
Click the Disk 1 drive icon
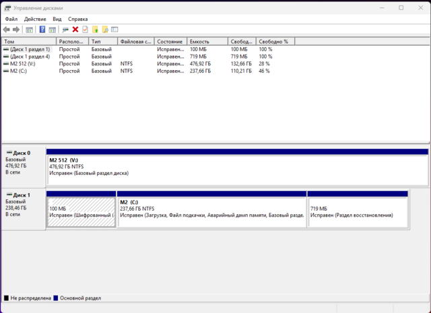(9, 195)
